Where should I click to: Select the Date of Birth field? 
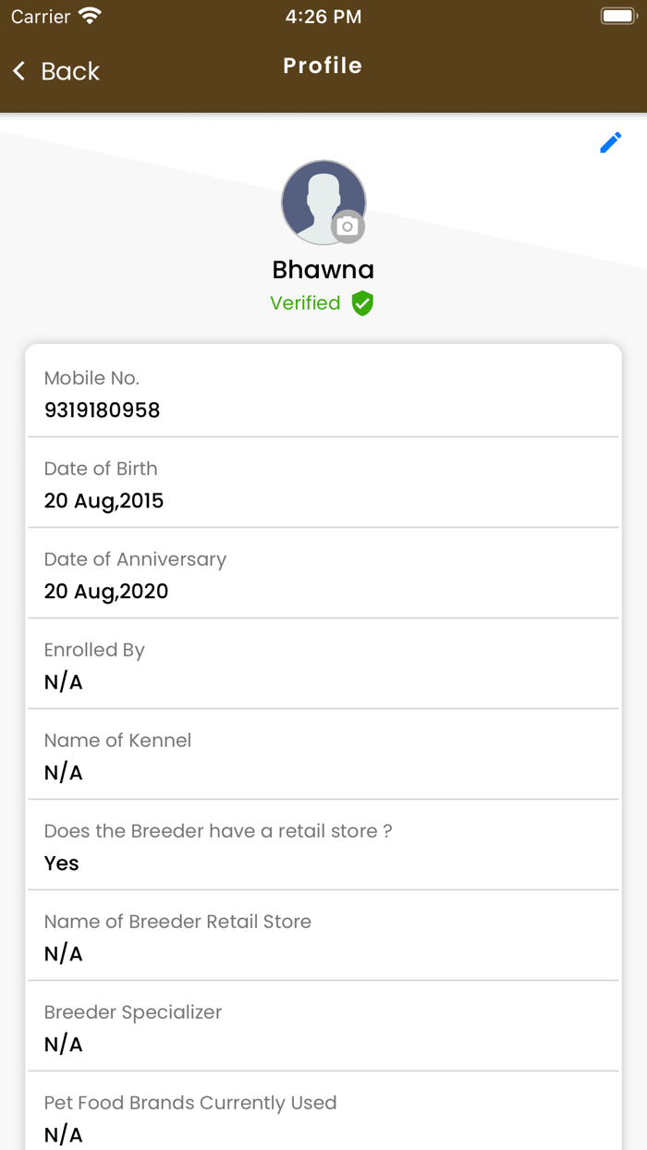click(323, 484)
